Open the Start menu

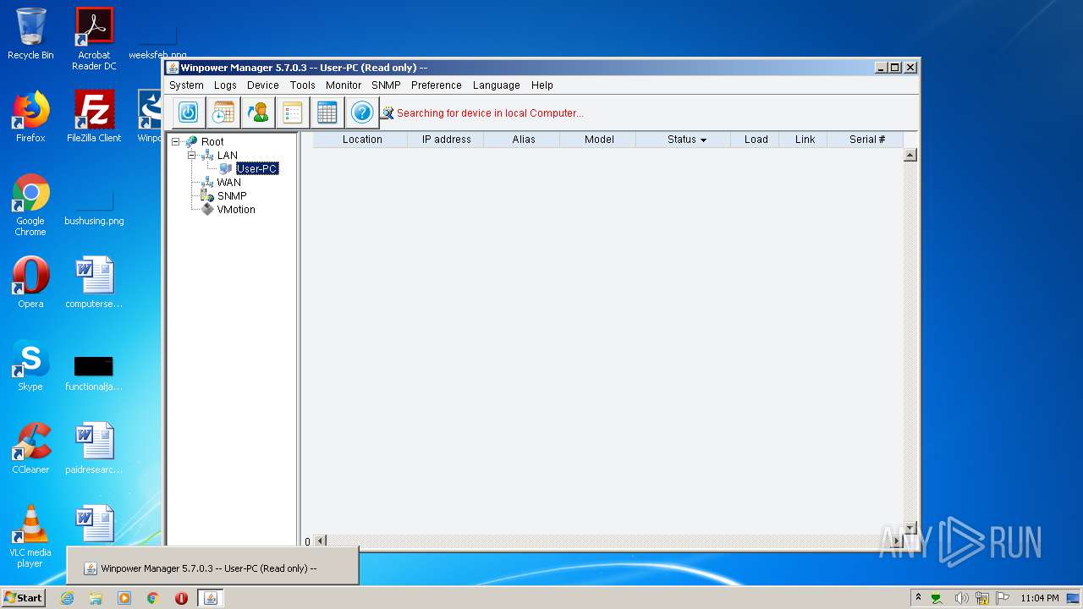23,597
